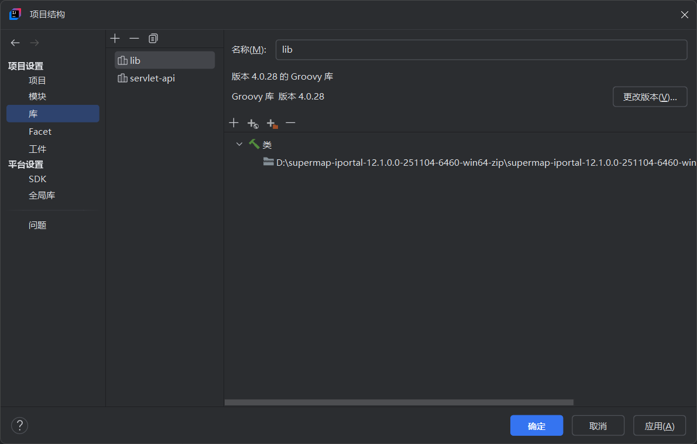Open help with the question mark icon
697x444 pixels.
(x=19, y=425)
